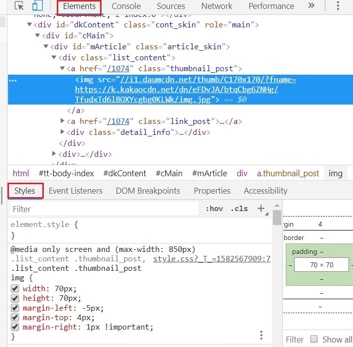Image resolution: width=353 pixels, height=347 pixels.
Task: Collapse the div#dkContent node
Action: point(29,24)
